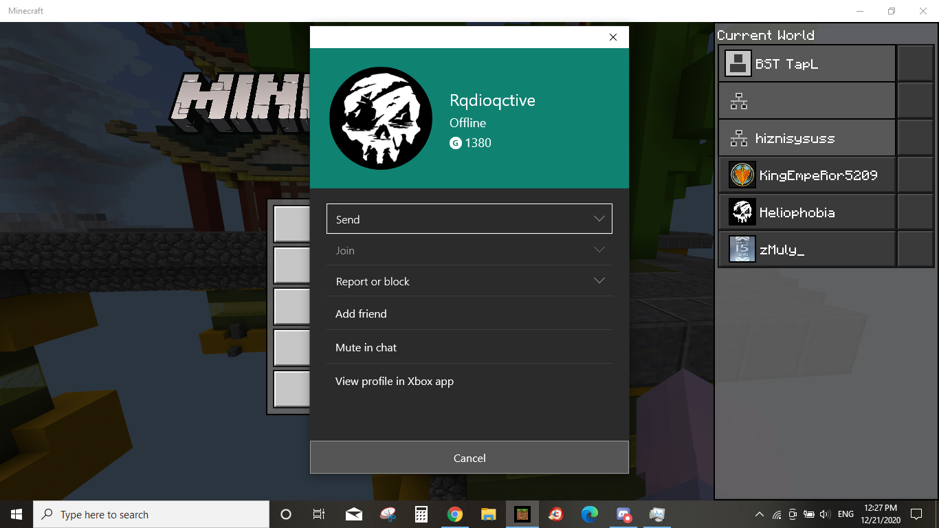Image resolution: width=939 pixels, height=528 pixels.
Task: Select Heliophobia in the player list
Action: [807, 212]
